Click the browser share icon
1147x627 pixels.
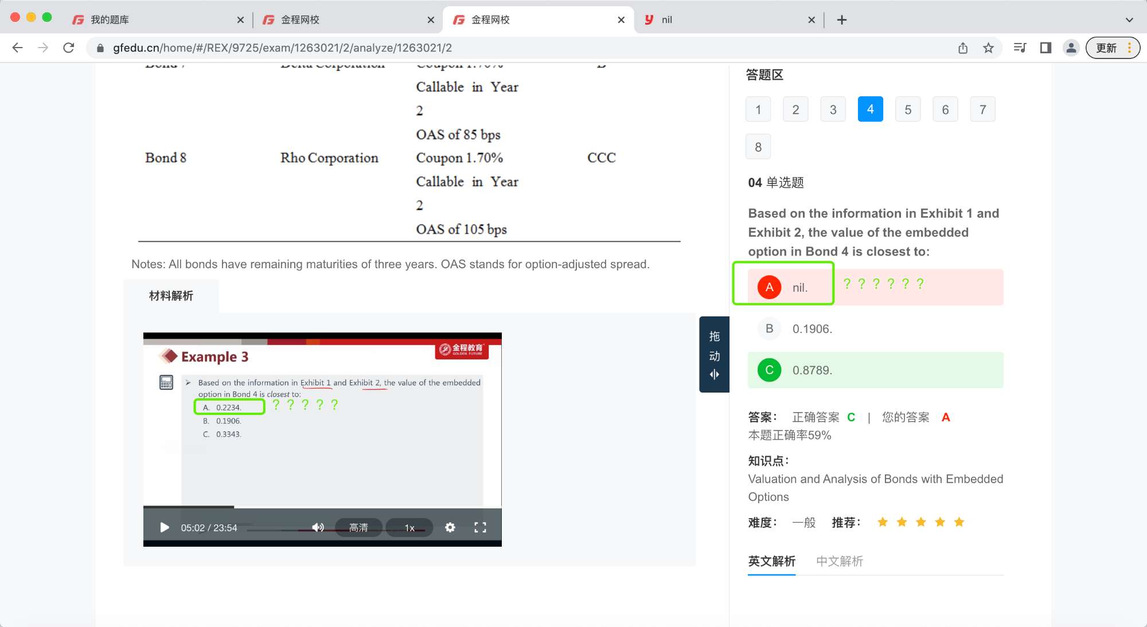(x=963, y=48)
